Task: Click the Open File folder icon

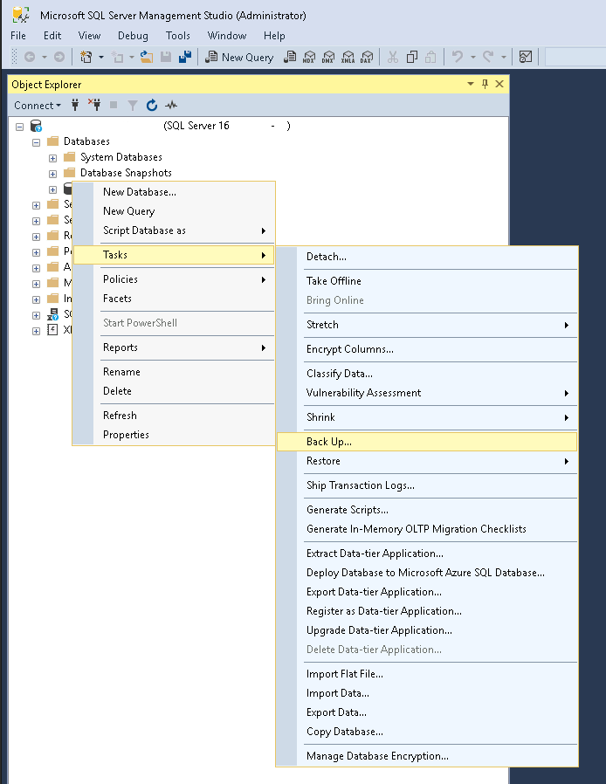Action: coord(147,57)
